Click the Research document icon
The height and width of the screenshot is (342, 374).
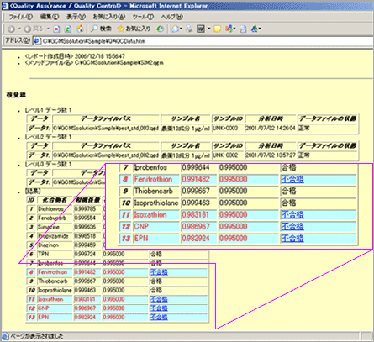pos(243,29)
